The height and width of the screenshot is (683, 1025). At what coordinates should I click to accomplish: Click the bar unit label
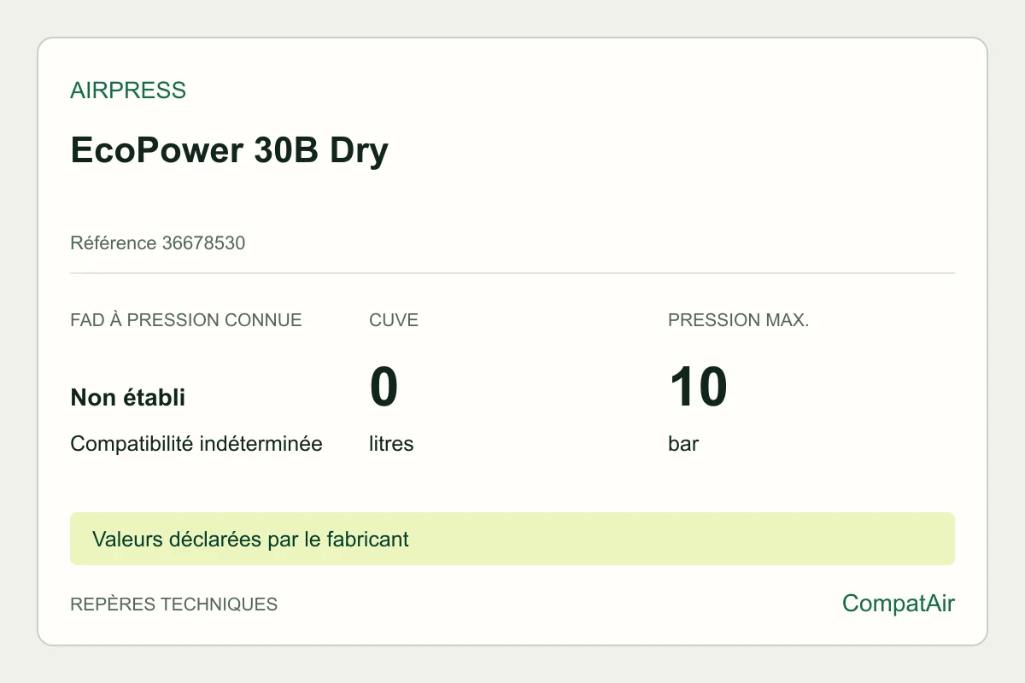(683, 444)
